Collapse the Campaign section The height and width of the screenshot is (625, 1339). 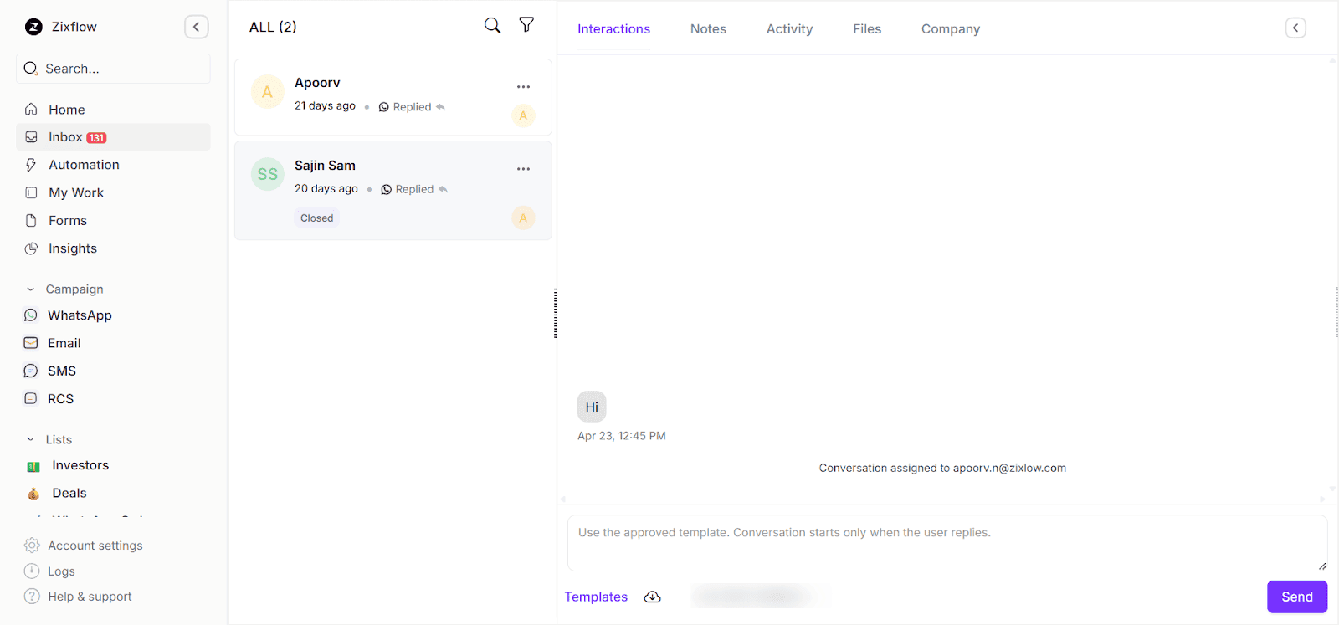tap(31, 289)
